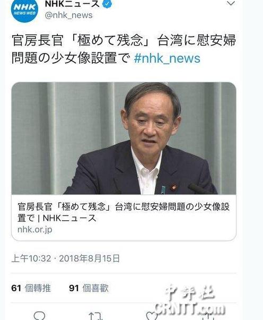View the 61 個轉推 retweet list

point(31,288)
